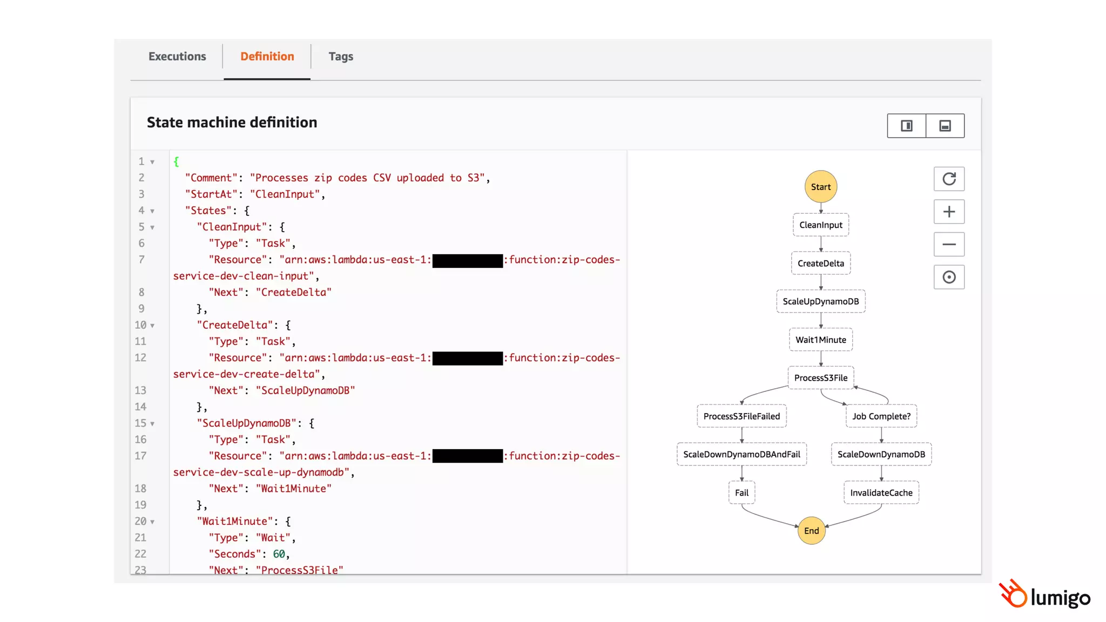Open the Executions tab
The width and height of the screenshot is (1106, 622).
click(x=177, y=56)
